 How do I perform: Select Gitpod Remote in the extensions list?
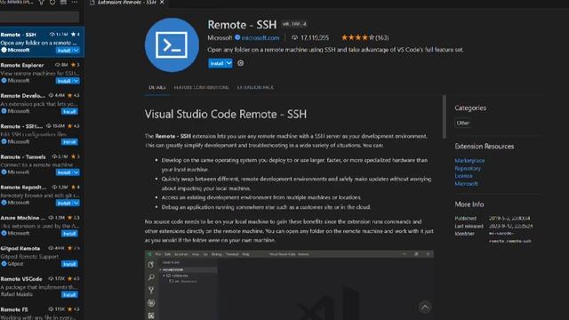[x=42, y=256]
